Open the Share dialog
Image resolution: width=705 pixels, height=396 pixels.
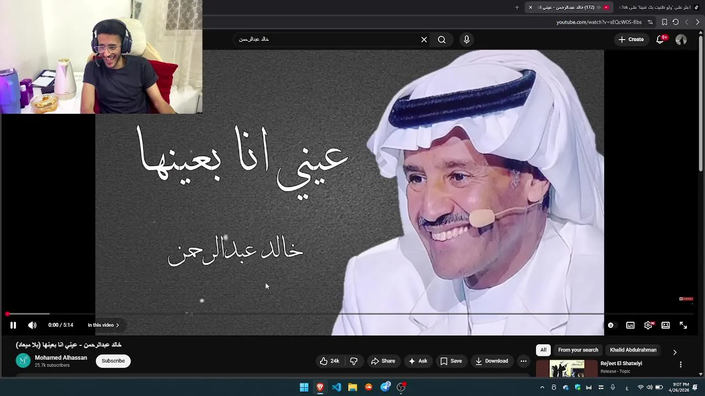tap(383, 361)
